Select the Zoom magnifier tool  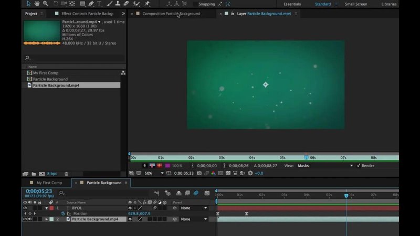pyautogui.click(x=46, y=4)
